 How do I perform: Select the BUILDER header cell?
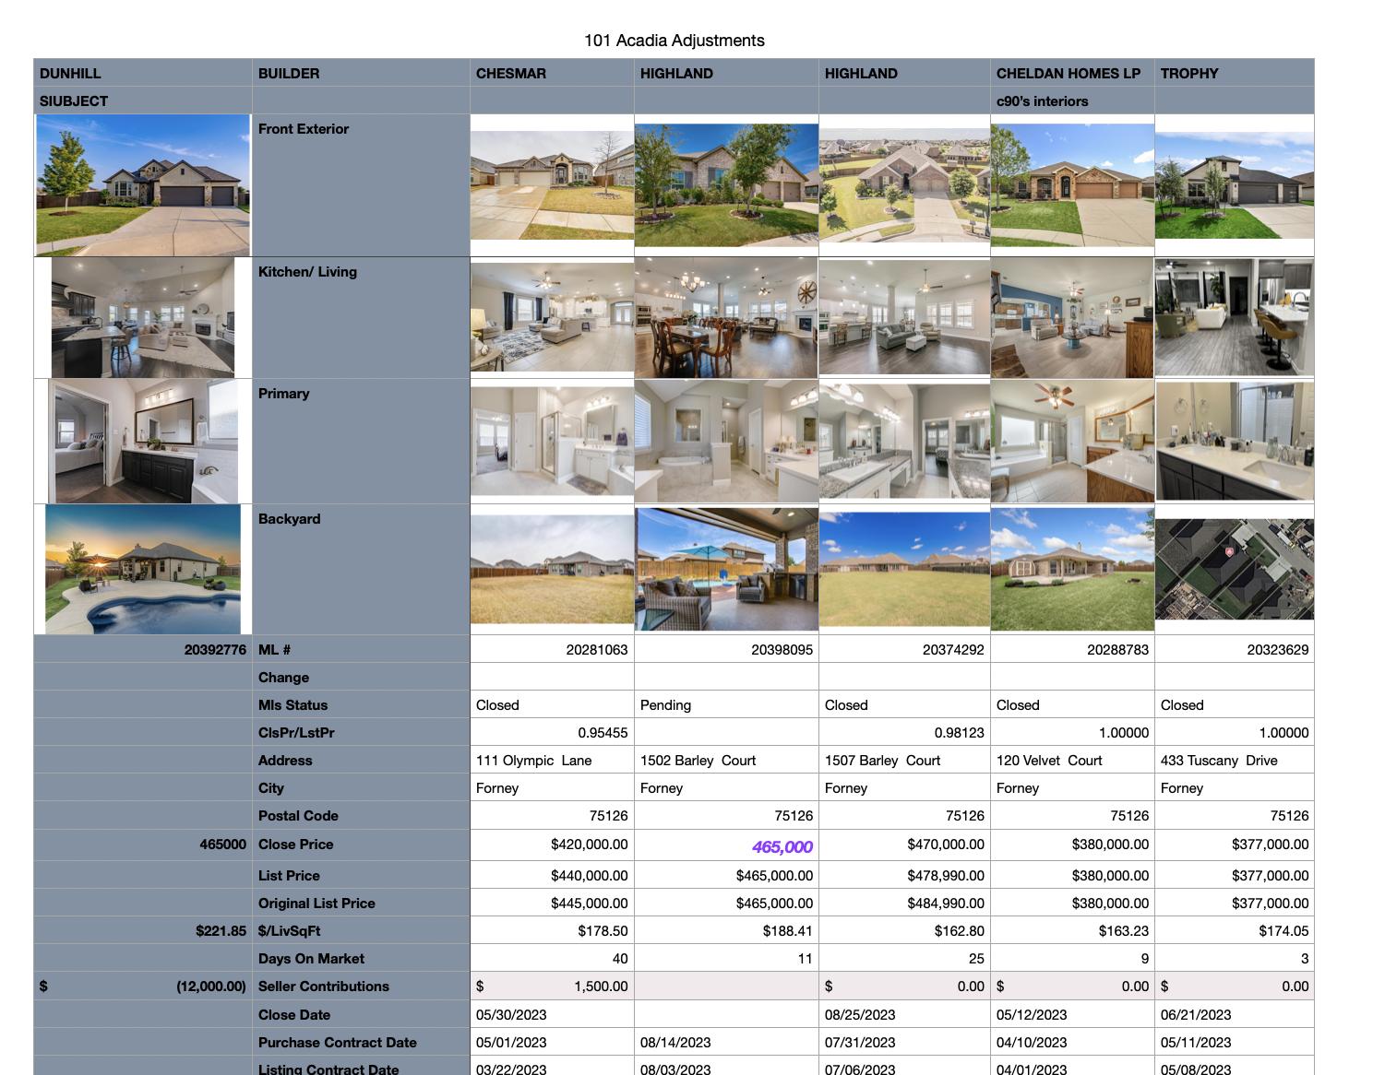pos(361,73)
